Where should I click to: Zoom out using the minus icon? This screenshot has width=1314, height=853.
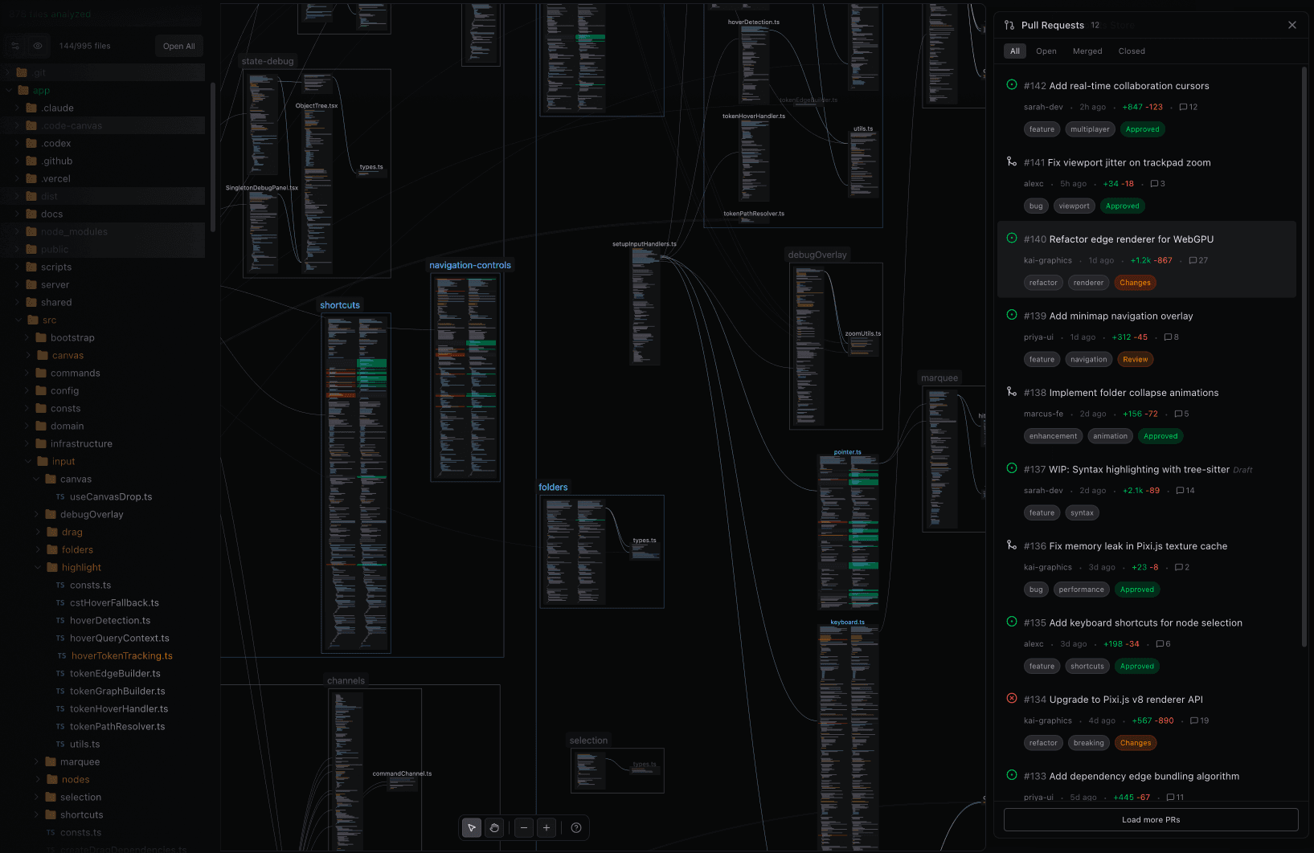[x=523, y=827]
